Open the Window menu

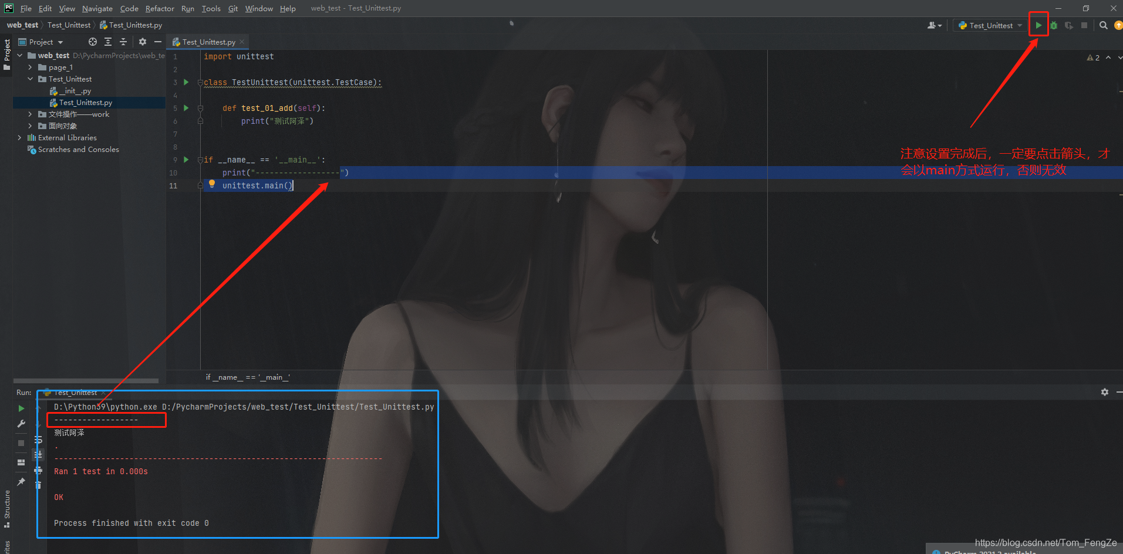[x=259, y=8]
